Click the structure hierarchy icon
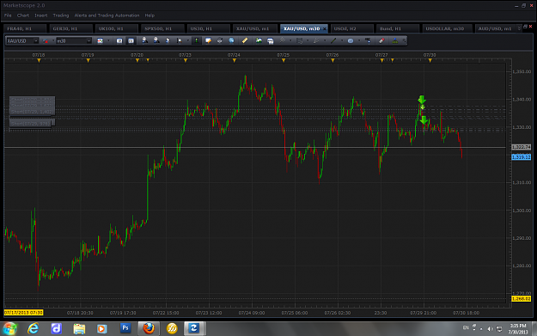Viewport: 537px width, 336px height. [395, 40]
